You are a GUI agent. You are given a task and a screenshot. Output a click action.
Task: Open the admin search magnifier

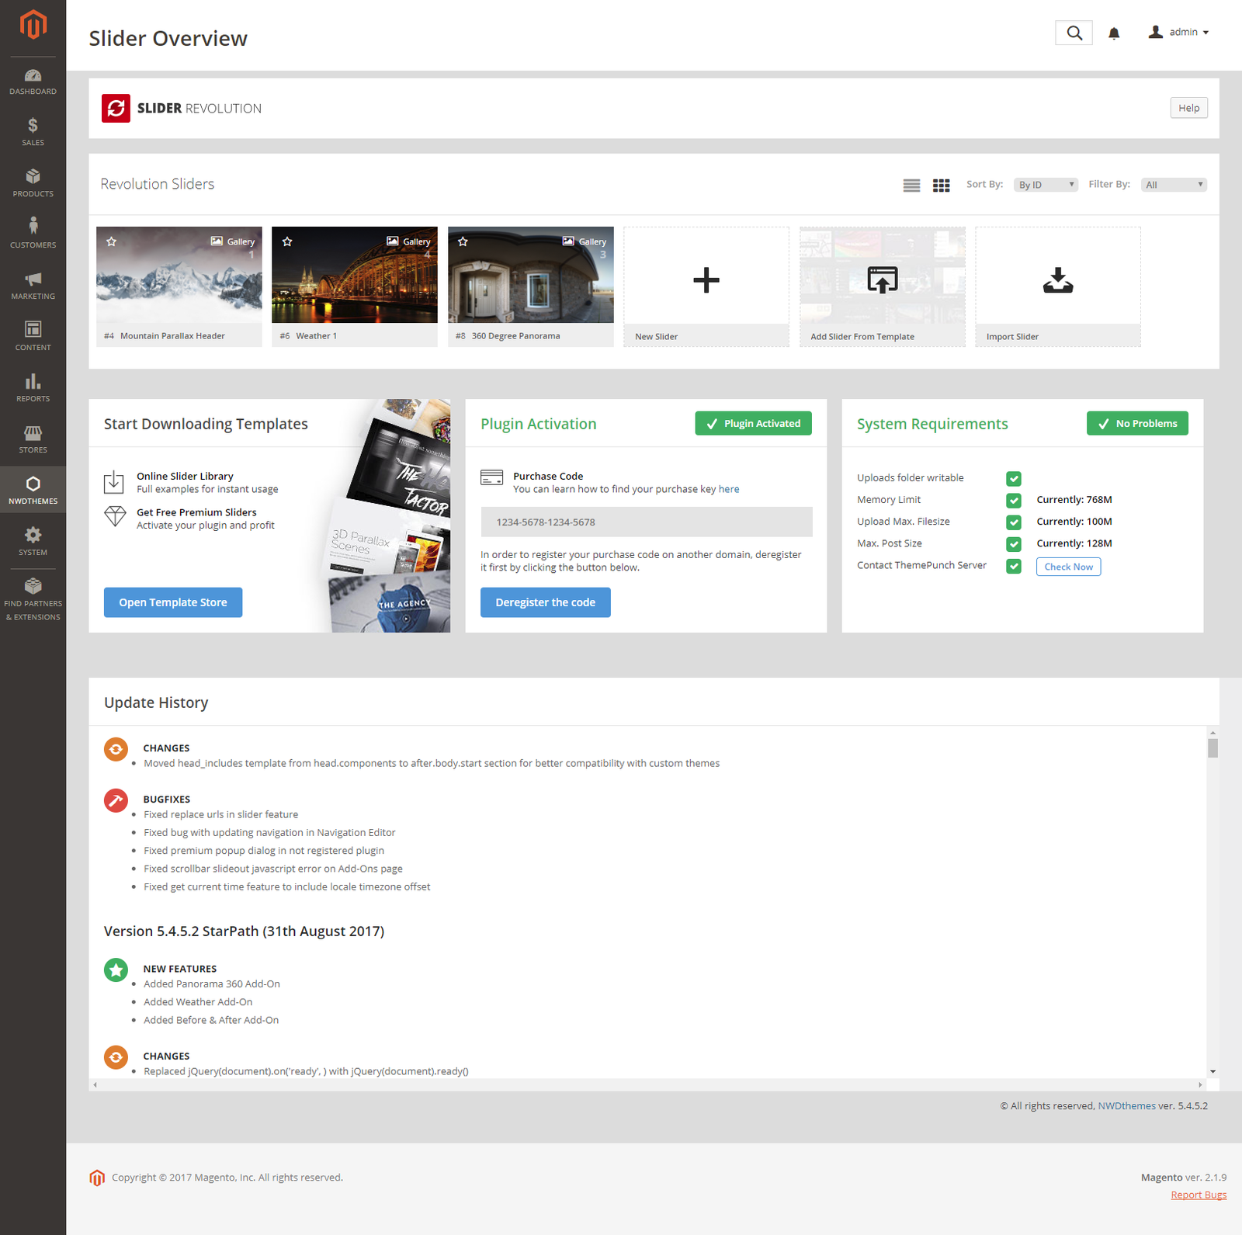[1074, 33]
